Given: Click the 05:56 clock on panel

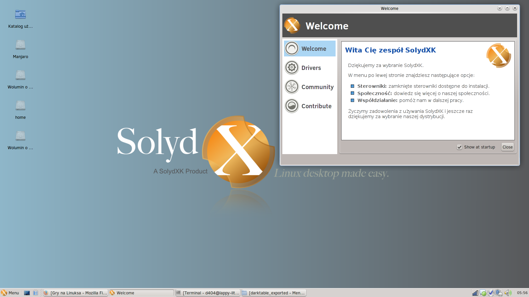Looking at the screenshot, I should (522, 293).
